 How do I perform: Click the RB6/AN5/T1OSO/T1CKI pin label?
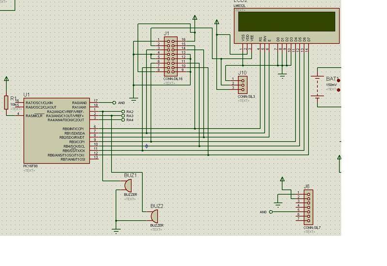pos(66,155)
